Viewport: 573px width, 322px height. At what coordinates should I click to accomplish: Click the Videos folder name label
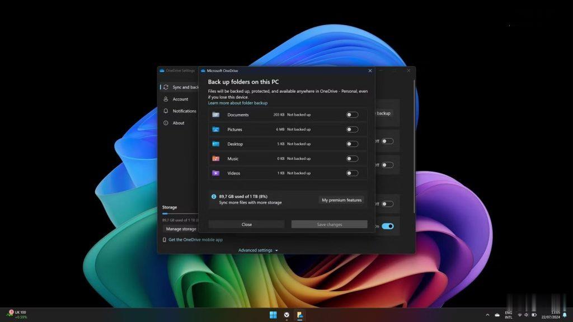point(234,173)
